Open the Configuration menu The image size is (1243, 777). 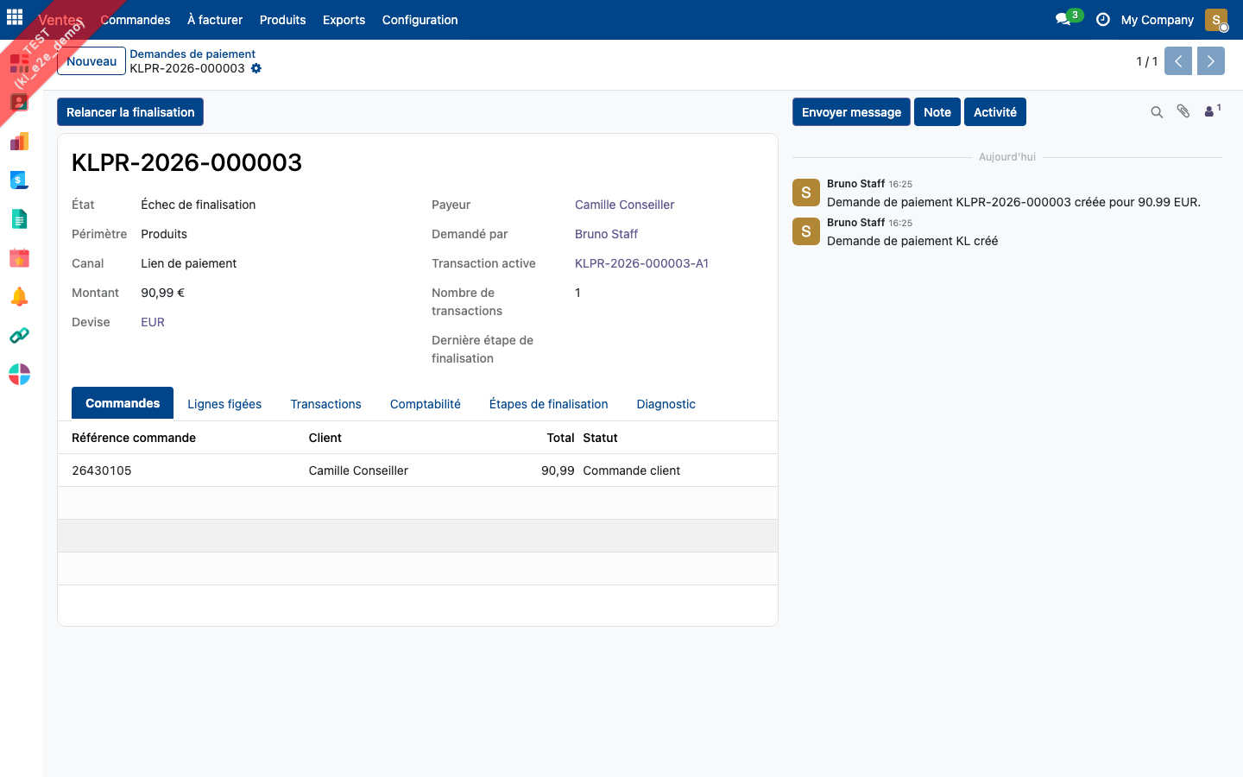420,20
